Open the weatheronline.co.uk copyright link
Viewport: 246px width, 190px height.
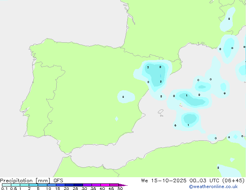tap(213, 187)
